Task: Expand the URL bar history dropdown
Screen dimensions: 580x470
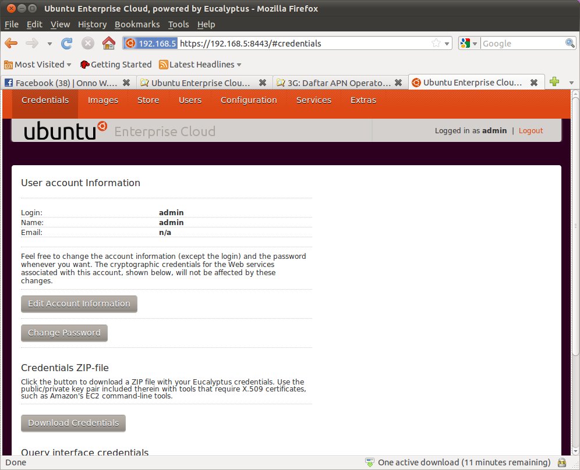Action: [x=447, y=44]
